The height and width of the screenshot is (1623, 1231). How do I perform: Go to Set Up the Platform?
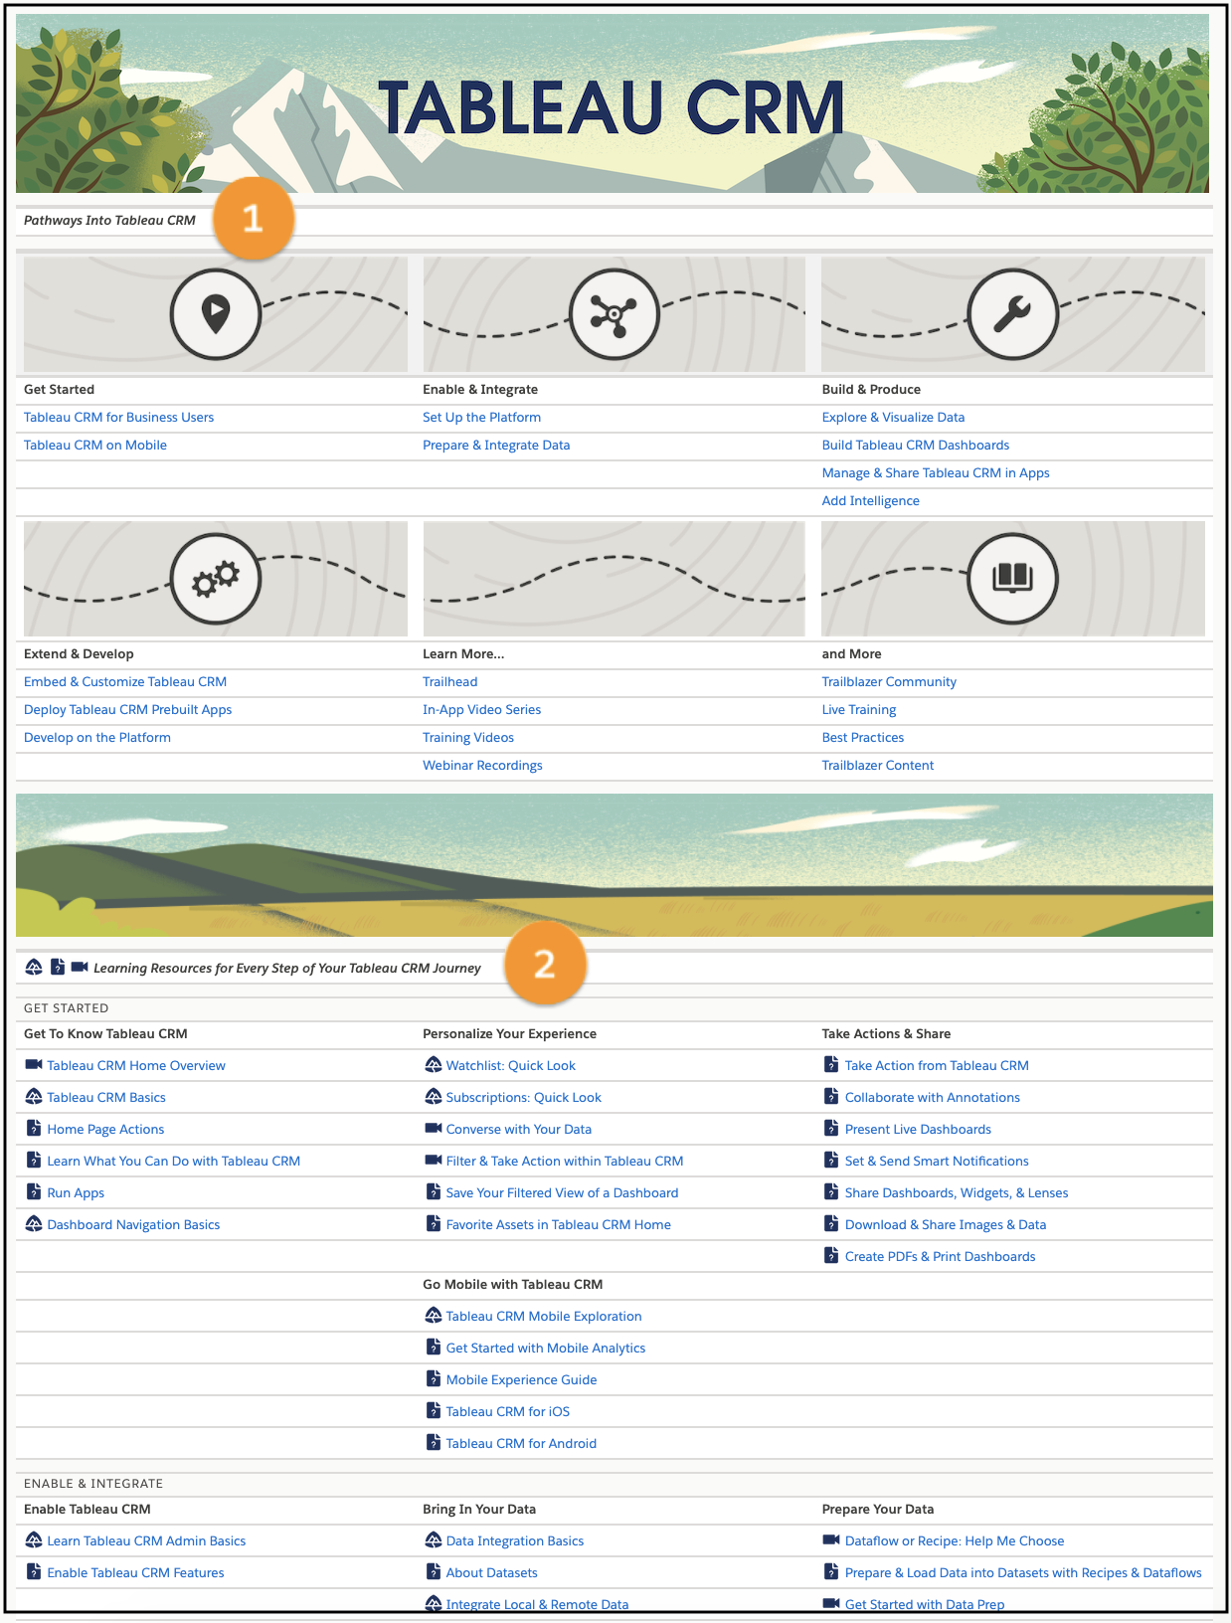[481, 418]
